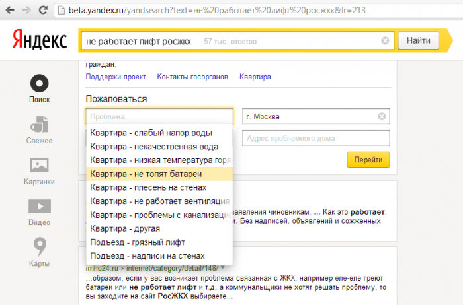Viewport: 463px width, 305px height.
Task: Open the Поиск sidebar icon
Action: [x=39, y=85]
